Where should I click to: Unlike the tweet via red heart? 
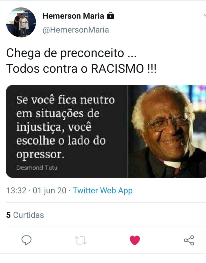(135, 240)
